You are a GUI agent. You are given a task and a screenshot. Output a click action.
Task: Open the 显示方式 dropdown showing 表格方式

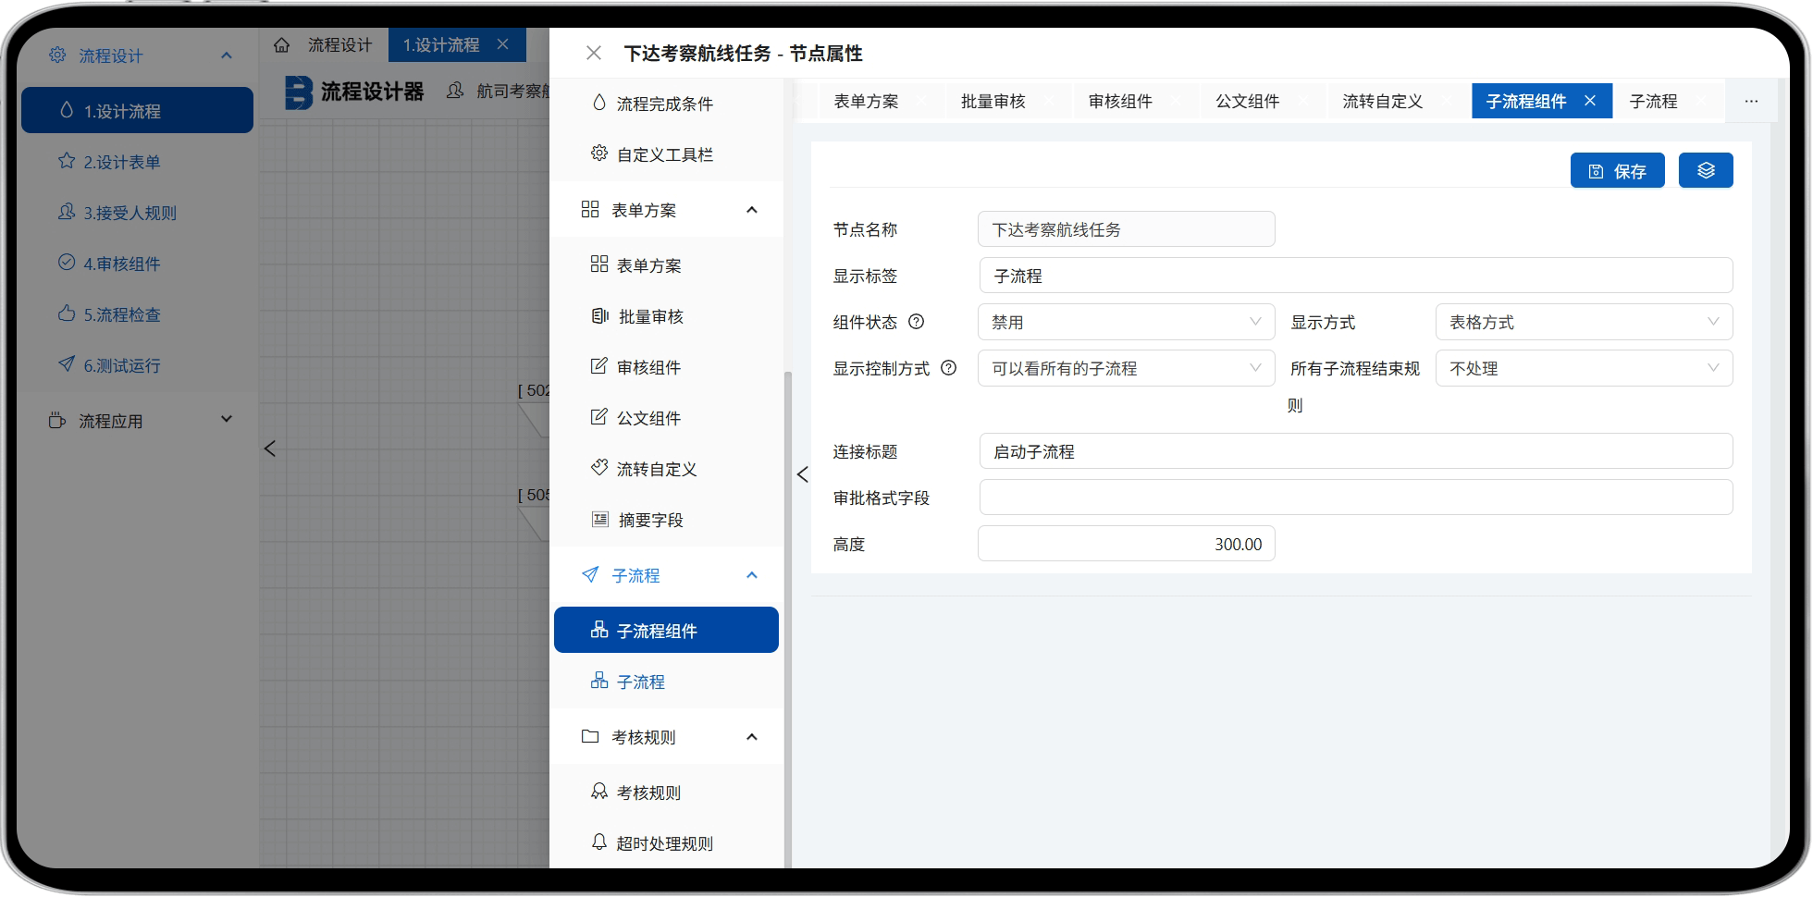click(1584, 322)
